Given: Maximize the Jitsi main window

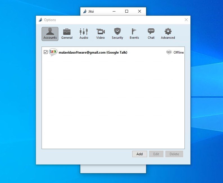Looking at the screenshot, I should pyautogui.click(x=127, y=11).
